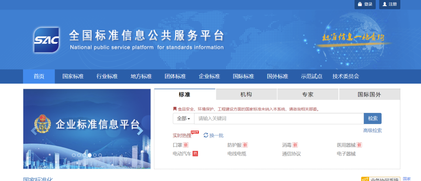Go to previous carousel slide arrow
Image resolution: width=421 pixels, height=181 pixels.
point(34,131)
